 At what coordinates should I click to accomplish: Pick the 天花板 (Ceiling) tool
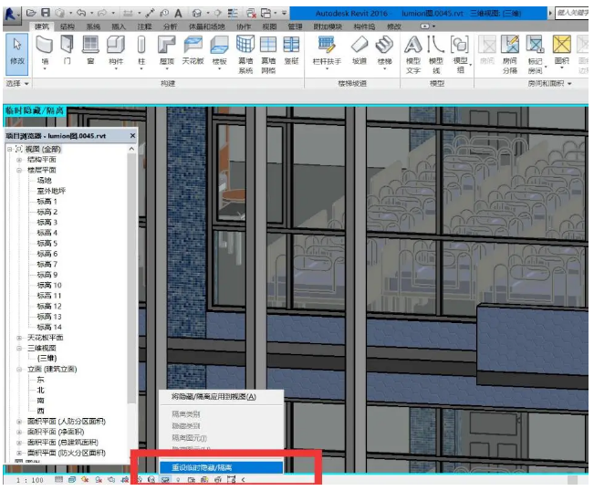click(193, 50)
